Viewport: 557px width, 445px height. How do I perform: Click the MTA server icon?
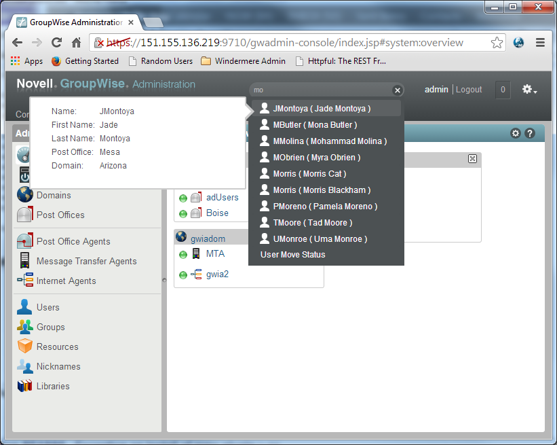196,253
